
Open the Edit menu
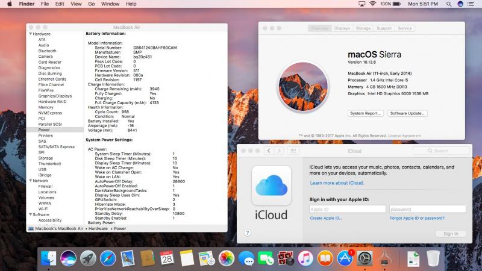pos(60,4)
